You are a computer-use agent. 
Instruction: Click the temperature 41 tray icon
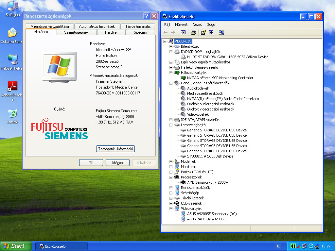(293, 246)
